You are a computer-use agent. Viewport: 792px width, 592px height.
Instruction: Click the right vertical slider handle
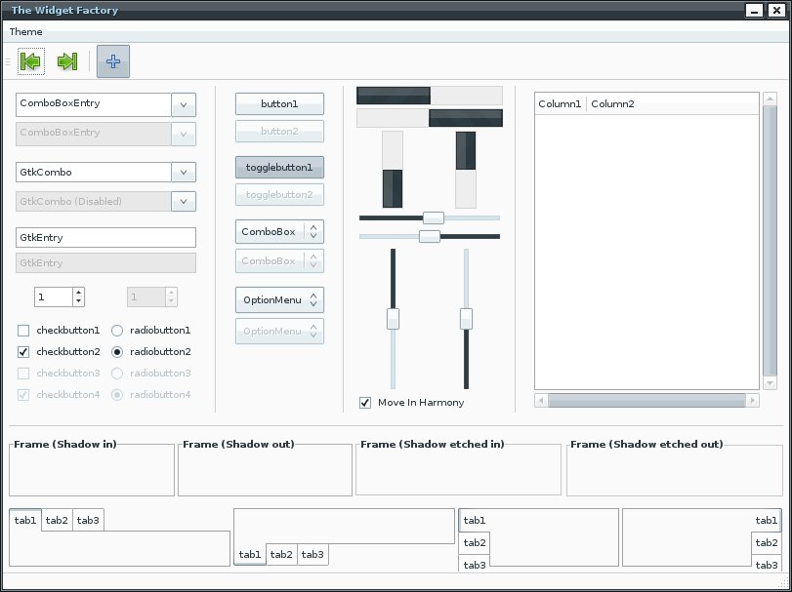(x=466, y=319)
